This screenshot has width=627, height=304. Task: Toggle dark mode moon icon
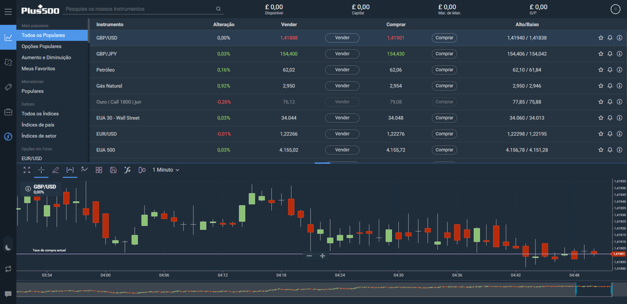click(x=8, y=247)
